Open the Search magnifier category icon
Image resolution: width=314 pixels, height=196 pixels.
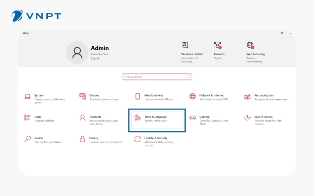27,139
